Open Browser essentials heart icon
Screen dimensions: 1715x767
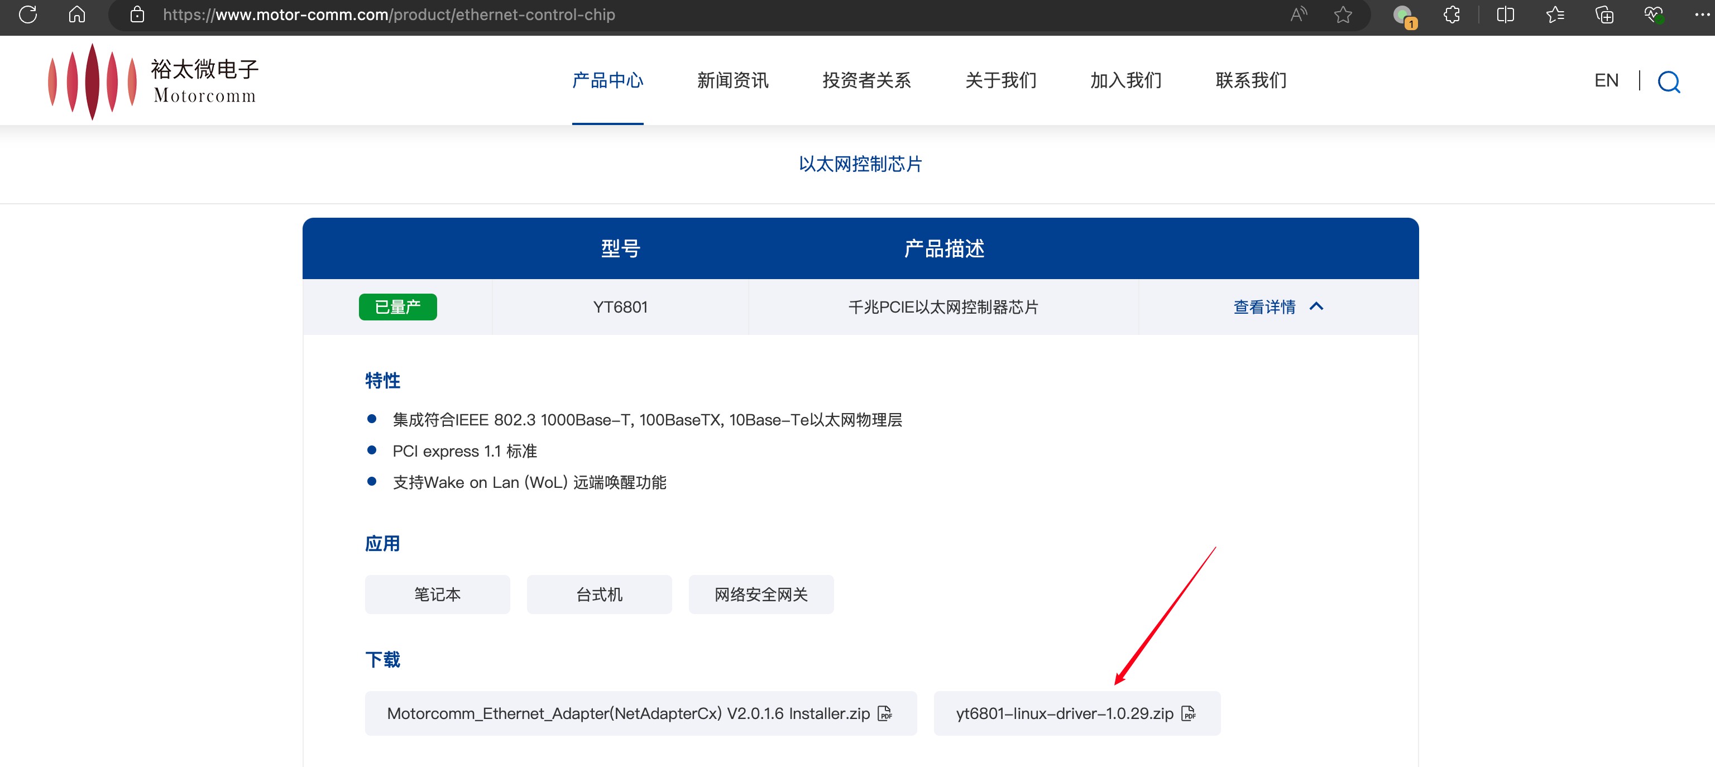point(1654,14)
